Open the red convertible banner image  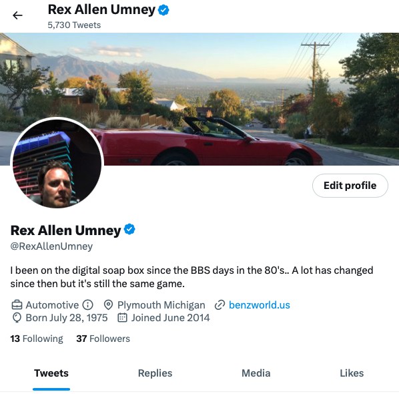click(199, 99)
